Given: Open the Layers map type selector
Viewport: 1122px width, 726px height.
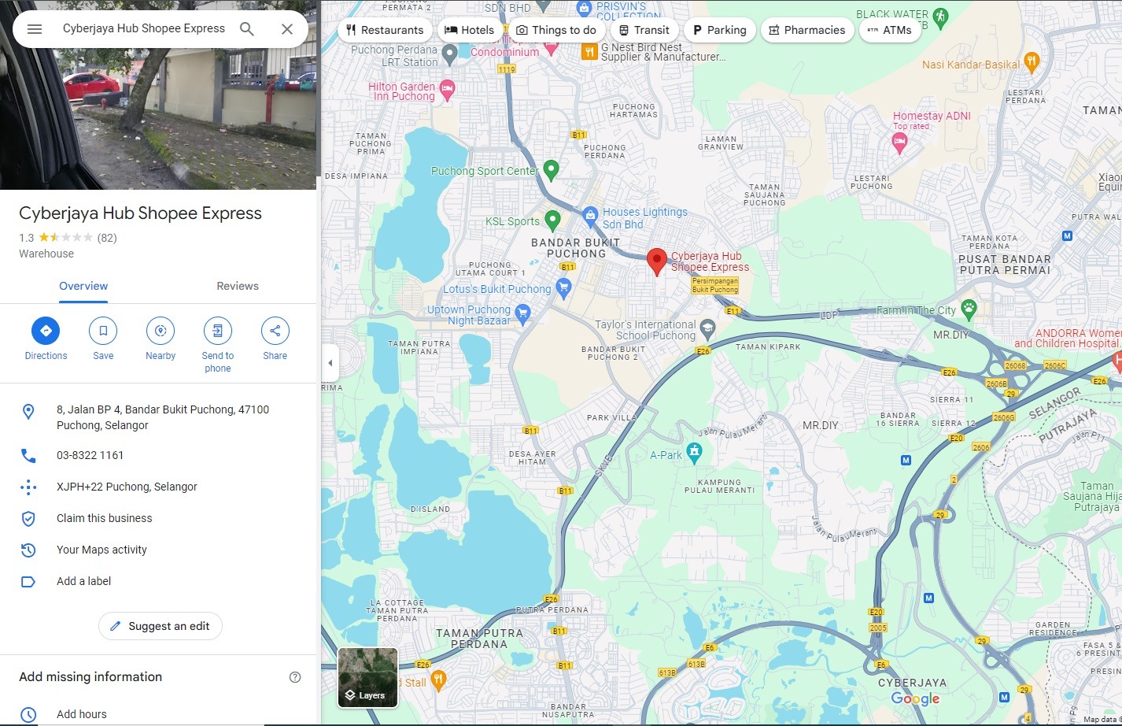Looking at the screenshot, I should click(367, 678).
